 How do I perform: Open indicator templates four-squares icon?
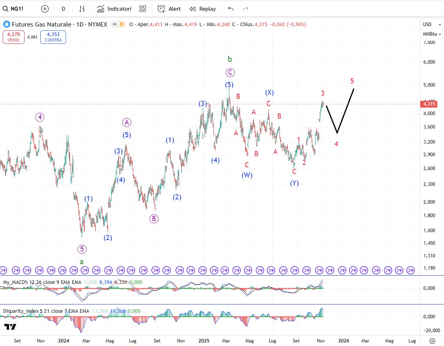pos(143,9)
